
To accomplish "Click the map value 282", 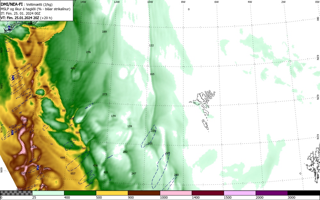I will click(125, 152).
